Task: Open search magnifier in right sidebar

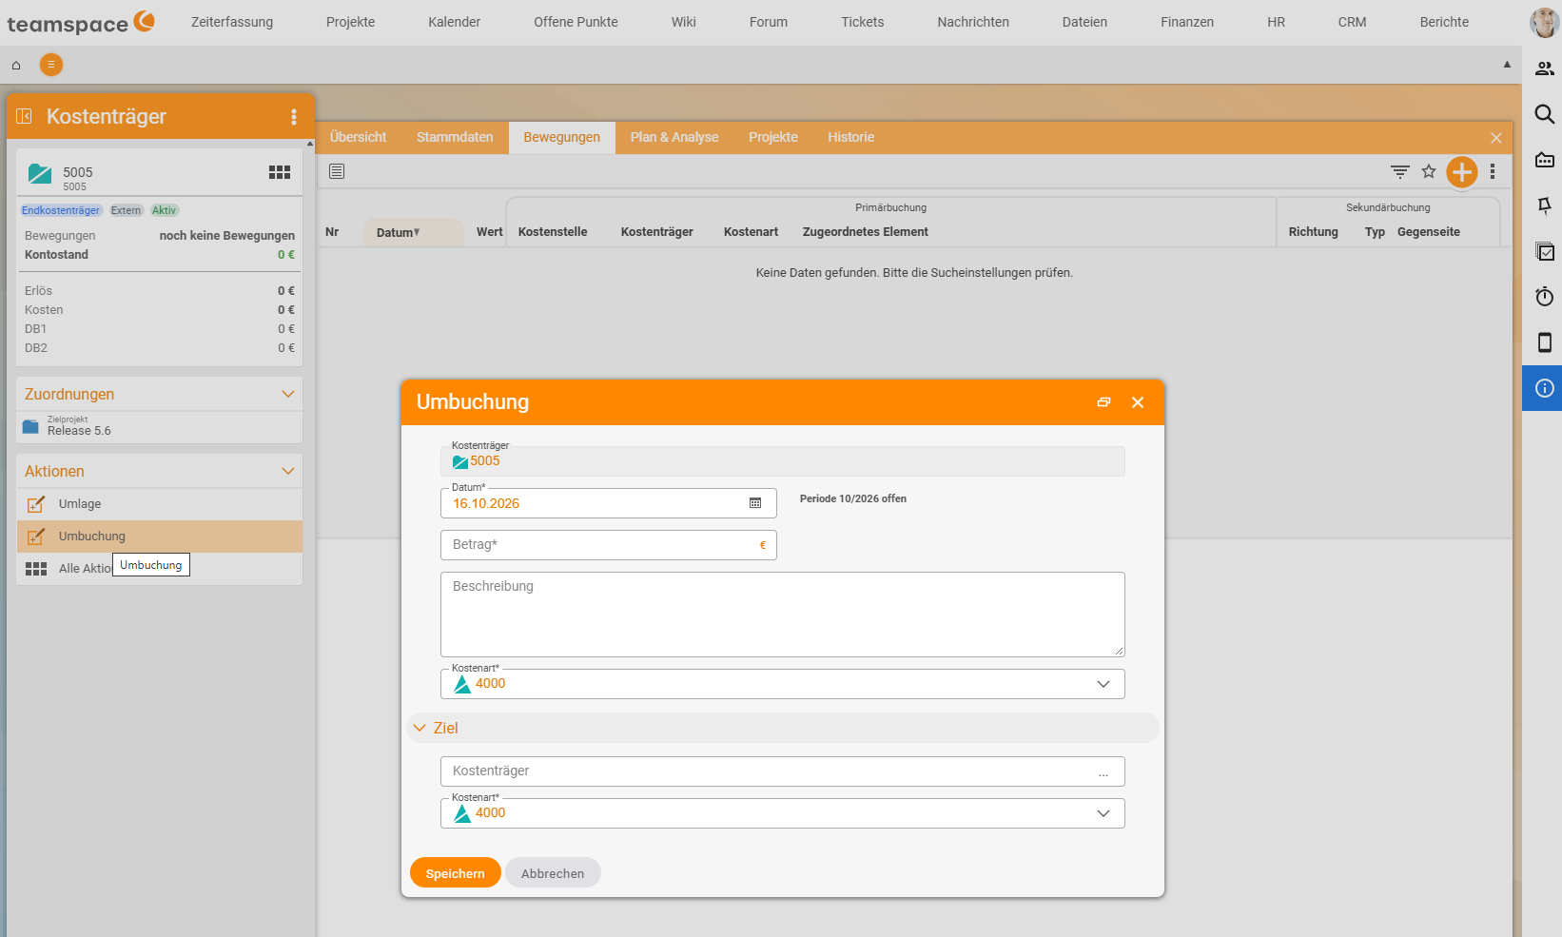Action: click(1545, 114)
